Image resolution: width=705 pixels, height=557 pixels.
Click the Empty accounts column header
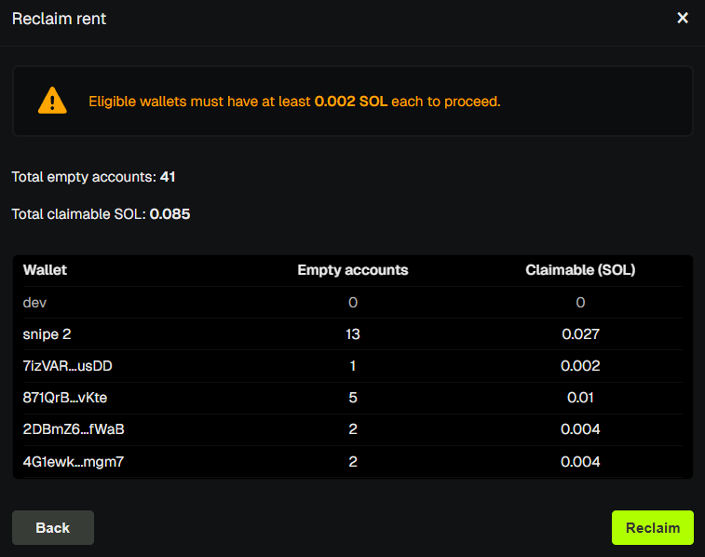352,270
